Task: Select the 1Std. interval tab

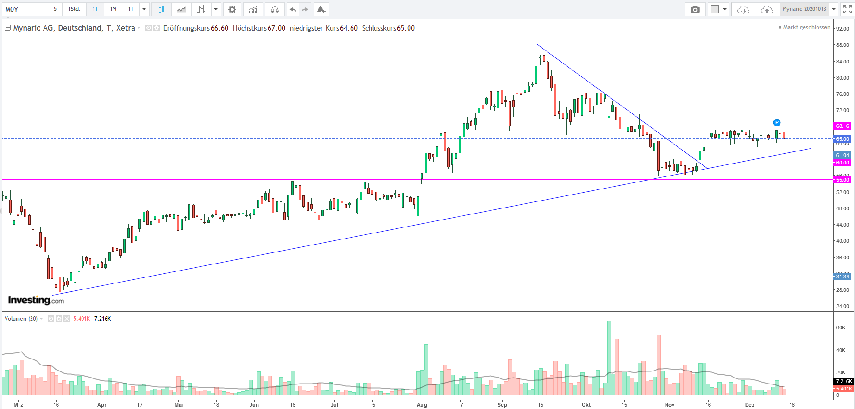Action: pos(74,9)
